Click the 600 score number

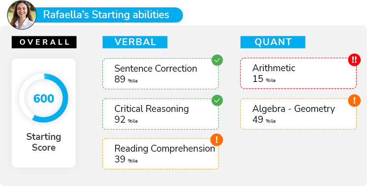click(43, 98)
